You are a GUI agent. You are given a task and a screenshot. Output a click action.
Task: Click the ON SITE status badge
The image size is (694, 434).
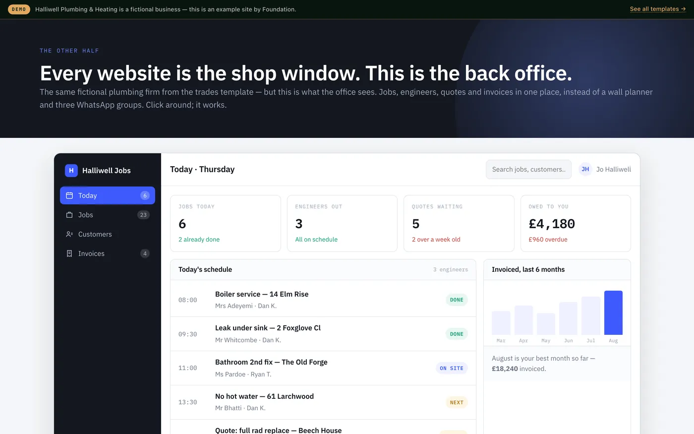[x=452, y=368]
